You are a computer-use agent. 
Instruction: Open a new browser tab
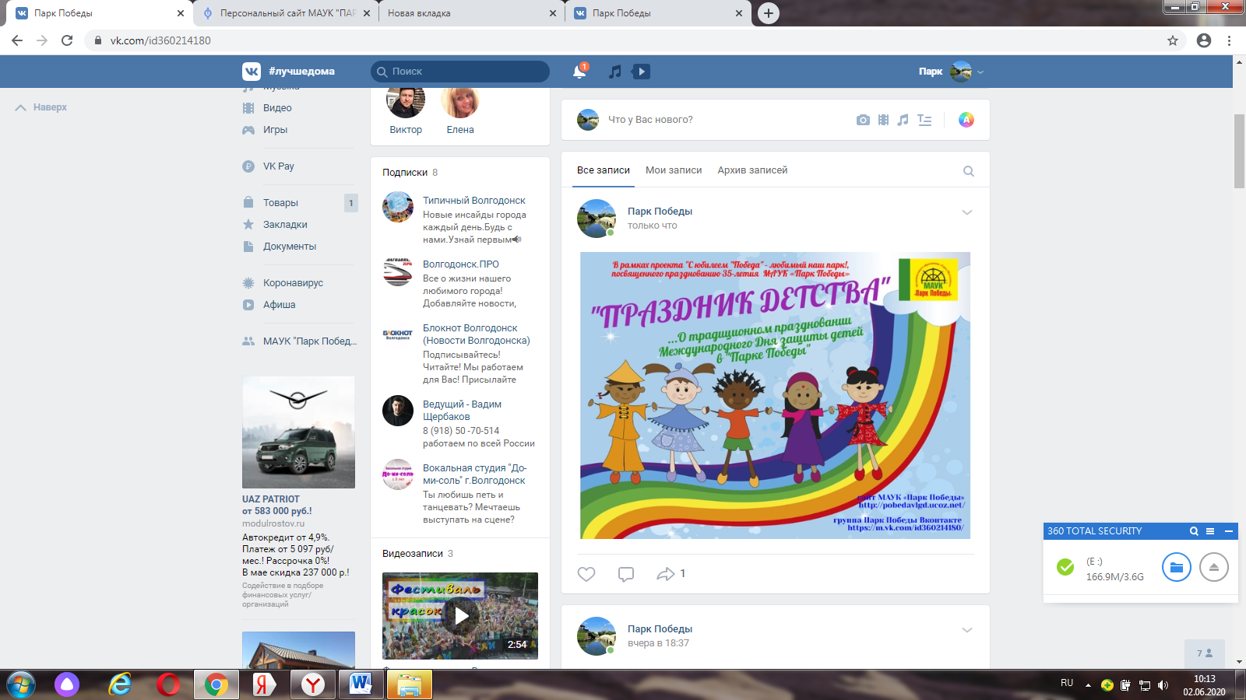[769, 13]
